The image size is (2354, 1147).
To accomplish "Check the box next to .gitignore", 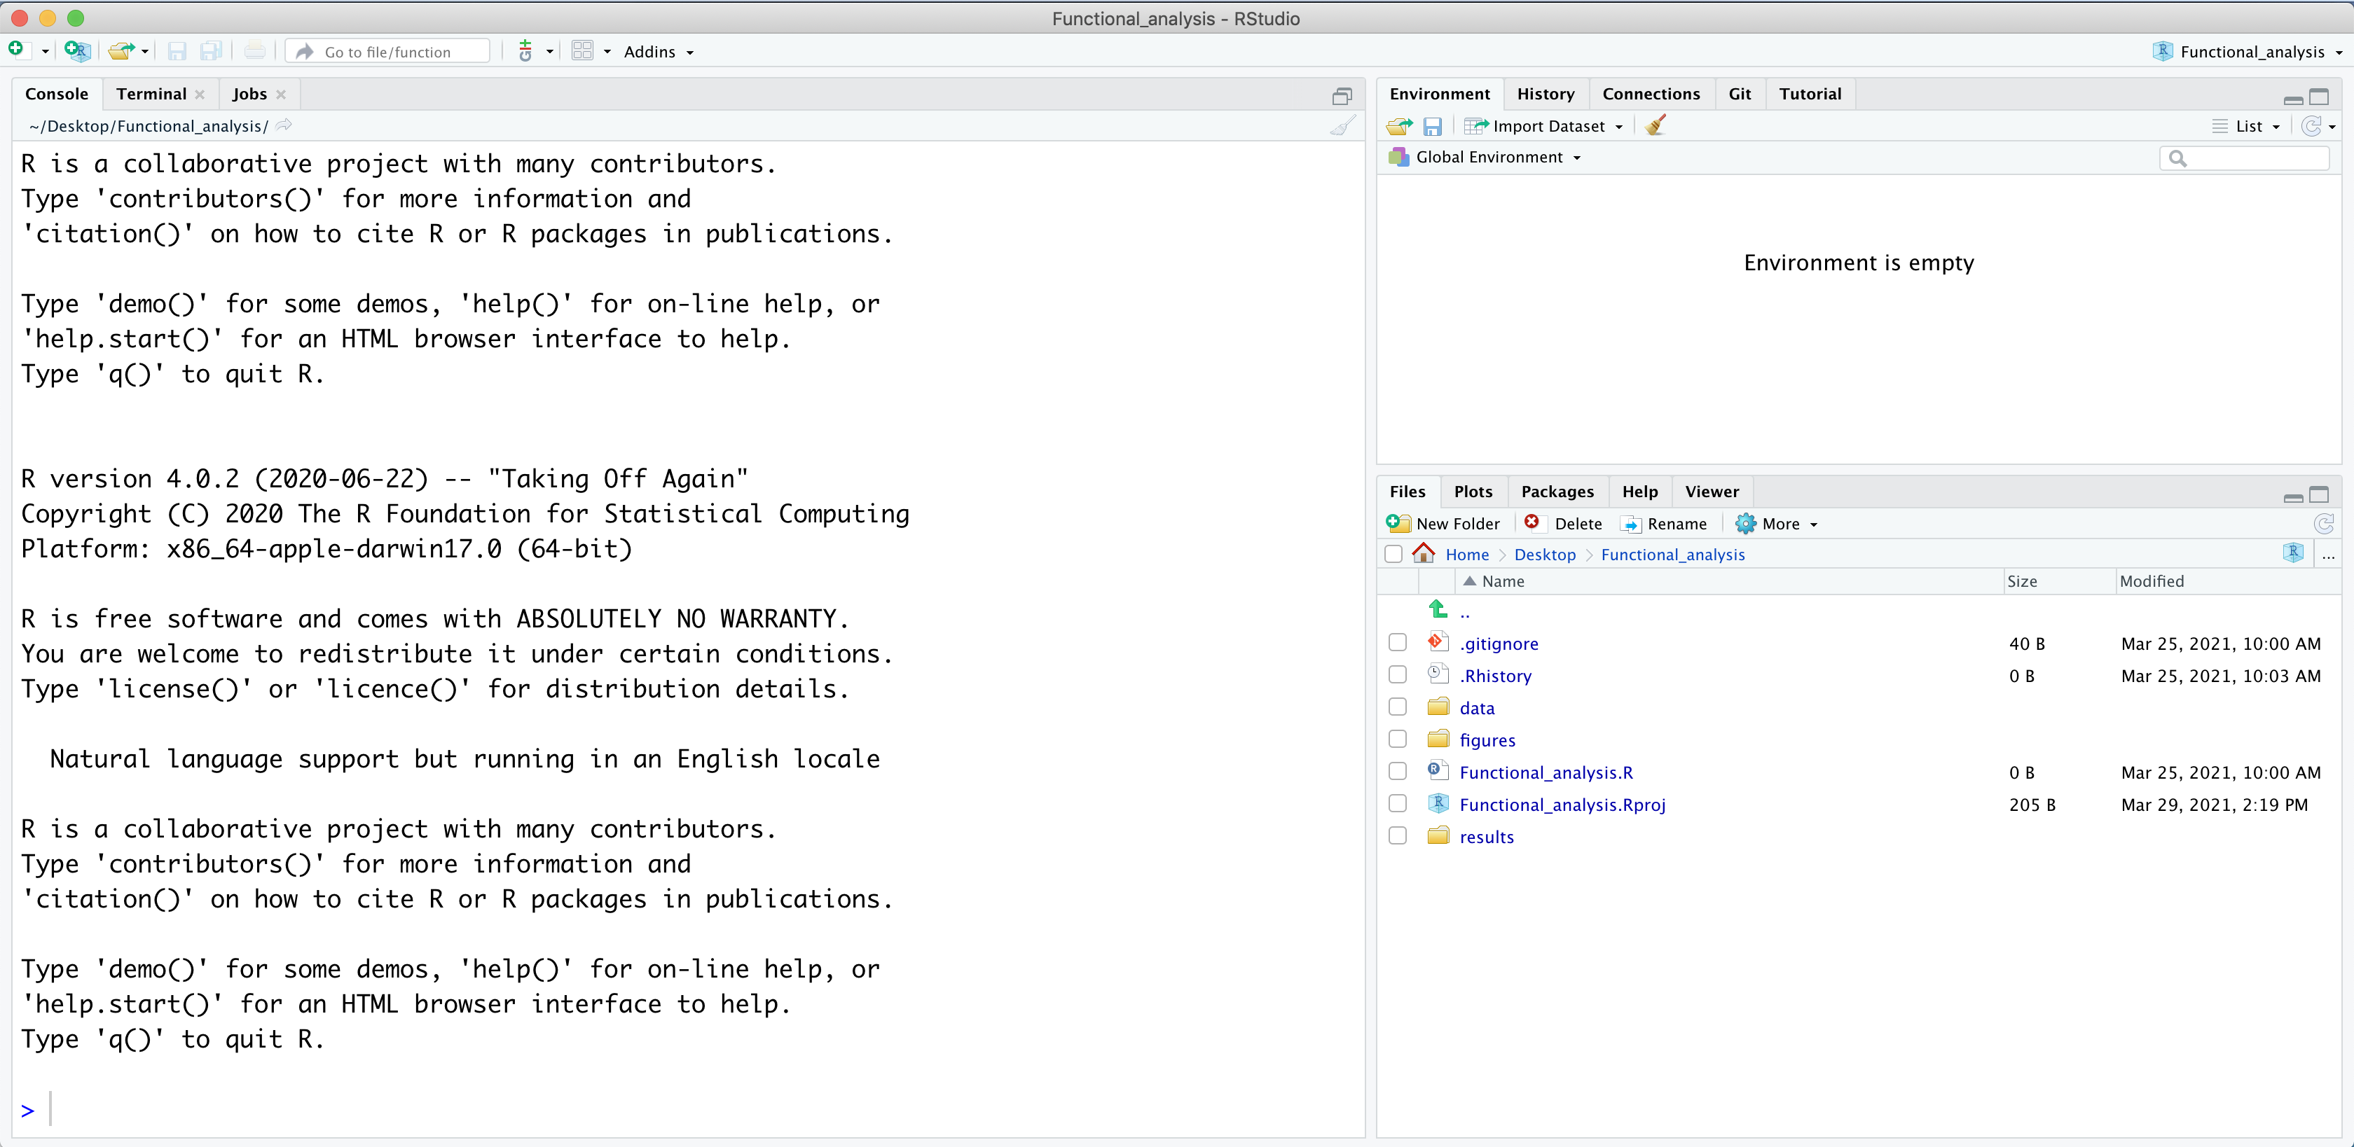I will point(1397,643).
